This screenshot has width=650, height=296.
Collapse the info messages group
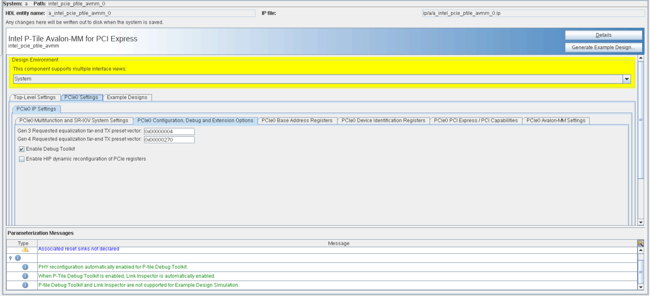coord(10,258)
